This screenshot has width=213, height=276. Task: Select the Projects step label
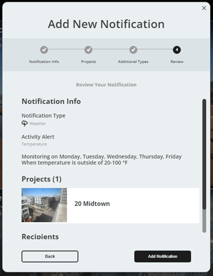(88, 61)
